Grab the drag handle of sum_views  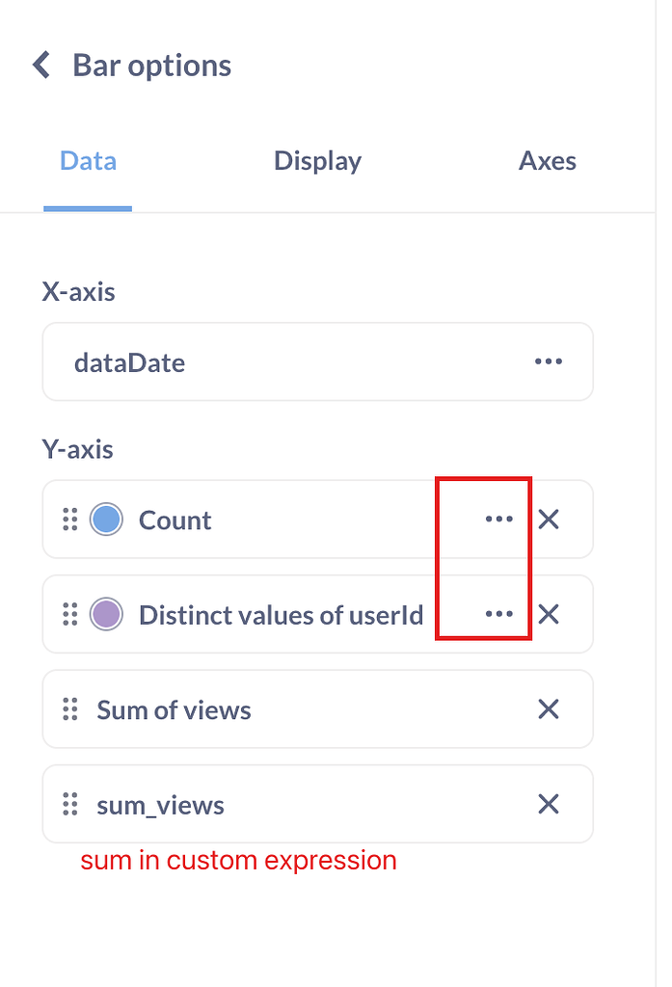click(x=69, y=804)
